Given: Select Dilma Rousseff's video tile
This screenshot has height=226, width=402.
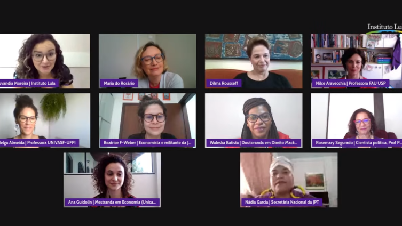Looking at the screenshot, I should (x=254, y=61).
